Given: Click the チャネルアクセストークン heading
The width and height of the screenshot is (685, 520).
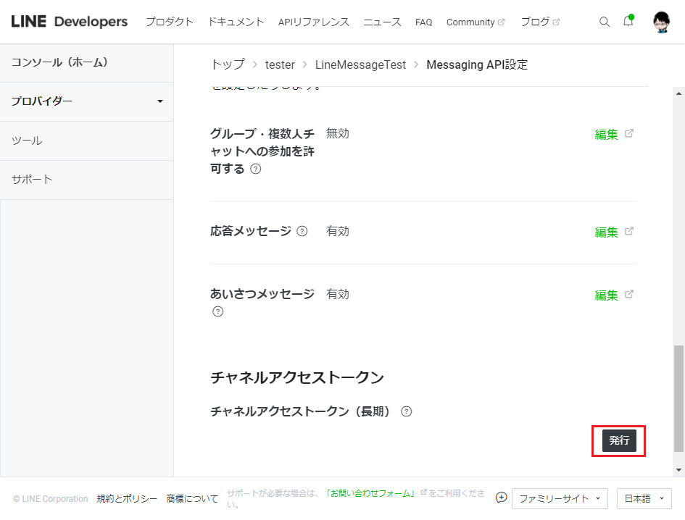Looking at the screenshot, I should click(297, 377).
